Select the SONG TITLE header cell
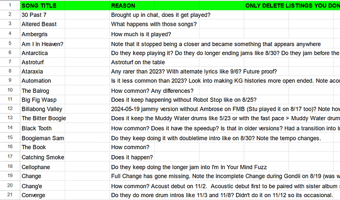 tap(42, 5)
